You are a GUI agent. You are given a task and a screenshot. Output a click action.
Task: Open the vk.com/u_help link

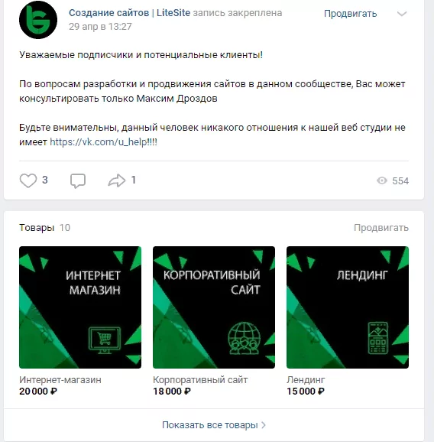(103, 141)
